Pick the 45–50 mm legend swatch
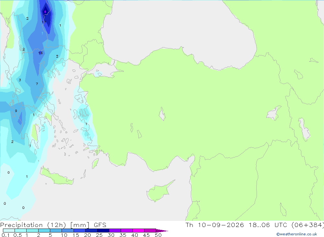 pos(150,231)
